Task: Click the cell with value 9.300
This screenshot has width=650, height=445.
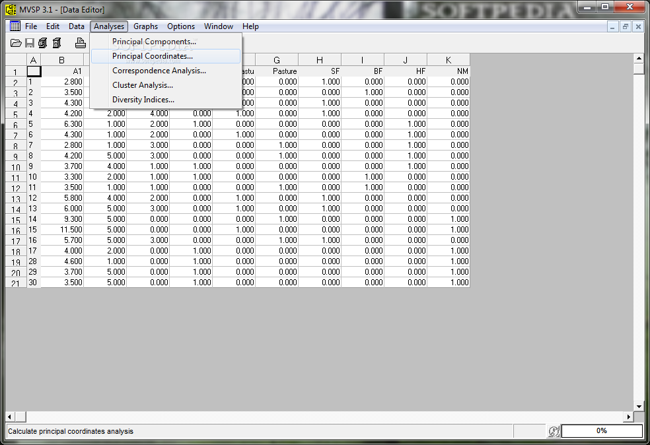Action: [x=62, y=219]
